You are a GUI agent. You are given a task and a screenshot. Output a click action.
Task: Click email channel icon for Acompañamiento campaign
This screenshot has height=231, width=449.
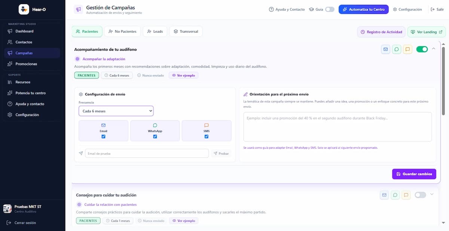(385, 49)
